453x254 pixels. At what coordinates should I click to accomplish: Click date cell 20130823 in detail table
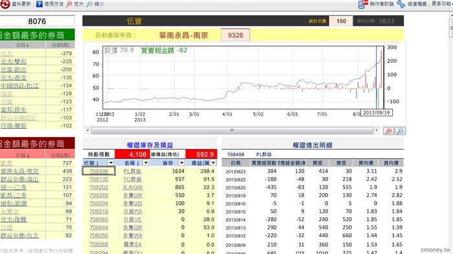click(x=236, y=171)
